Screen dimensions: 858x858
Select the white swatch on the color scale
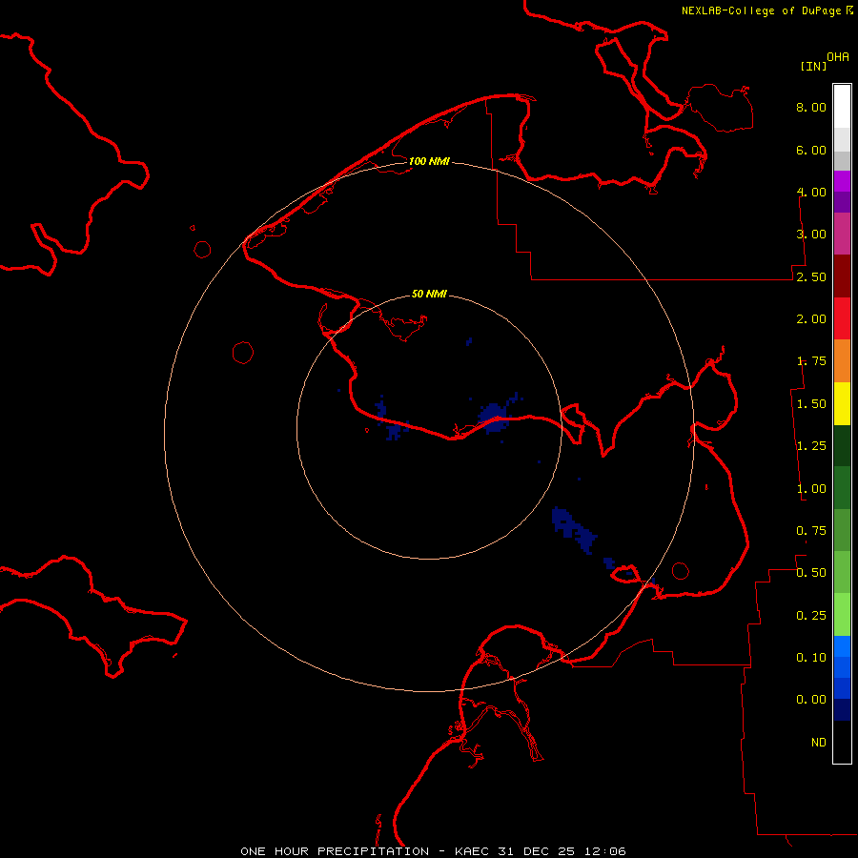click(842, 105)
